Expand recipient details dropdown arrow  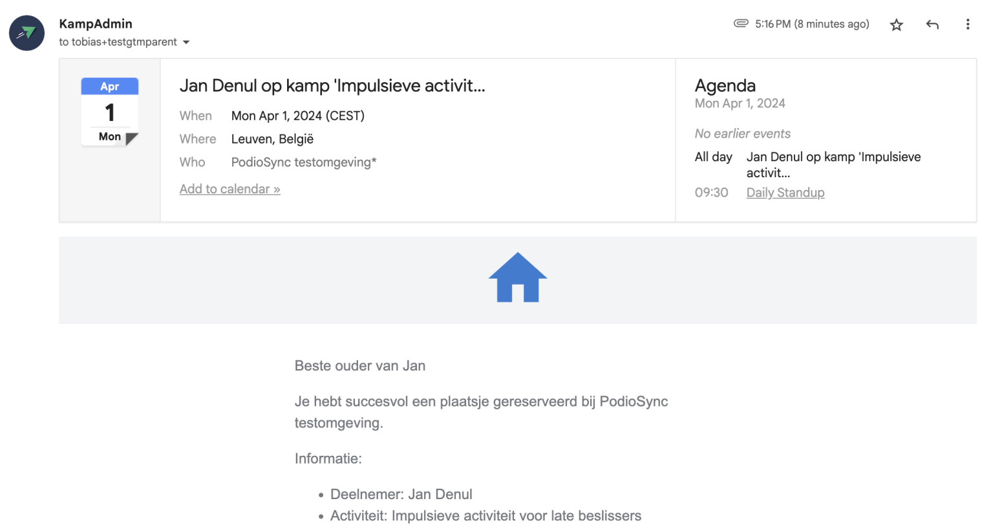point(186,42)
